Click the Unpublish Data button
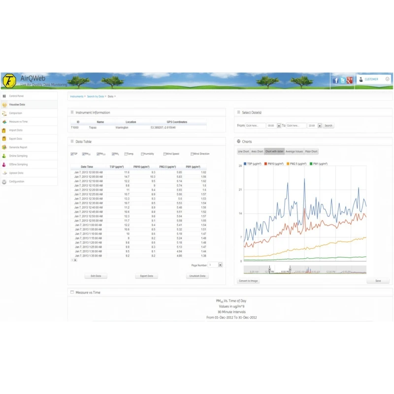394x394 pixels. pyautogui.click(x=197, y=276)
